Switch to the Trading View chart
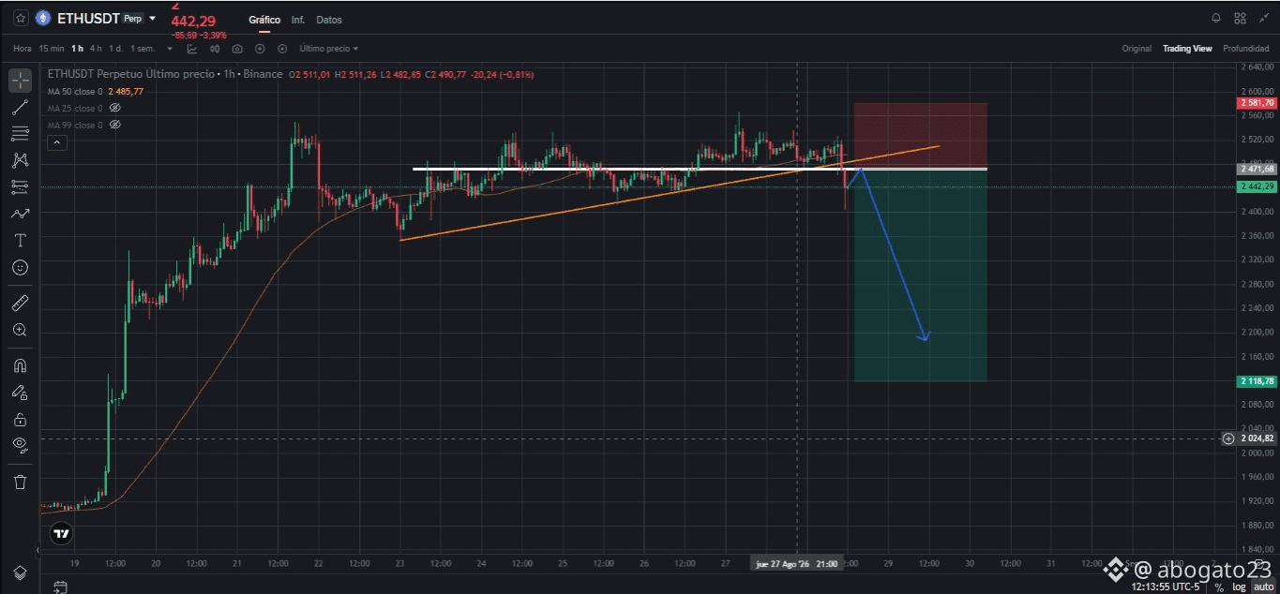This screenshot has height=594, width=1280. coord(1187,49)
